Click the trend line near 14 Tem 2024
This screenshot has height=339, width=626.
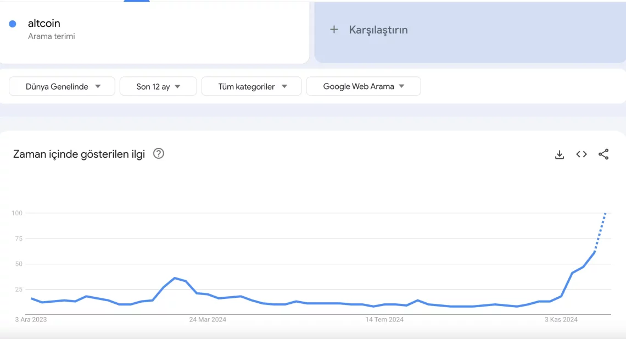tap(384, 303)
